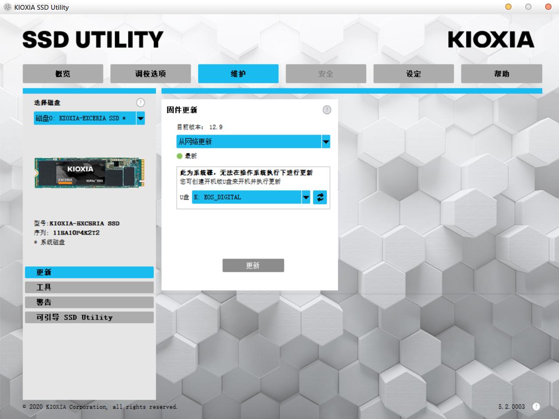Image resolution: width=559 pixels, height=419 pixels.
Task: Close the KIOXIA SSD Utility window
Action: point(548,7)
